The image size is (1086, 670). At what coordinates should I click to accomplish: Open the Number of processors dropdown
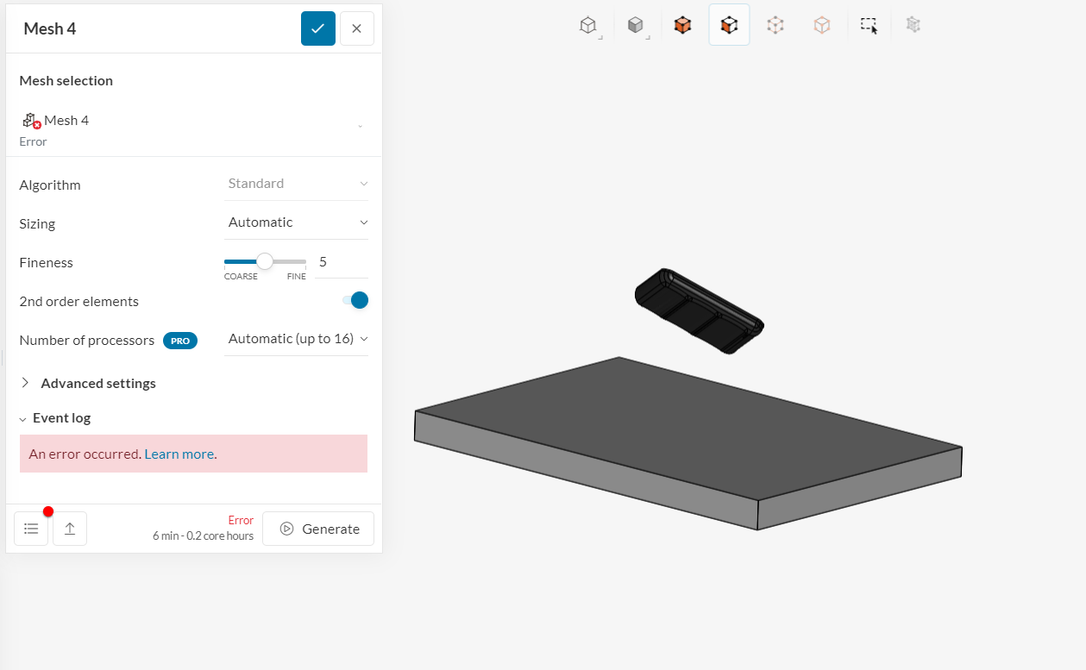point(296,338)
